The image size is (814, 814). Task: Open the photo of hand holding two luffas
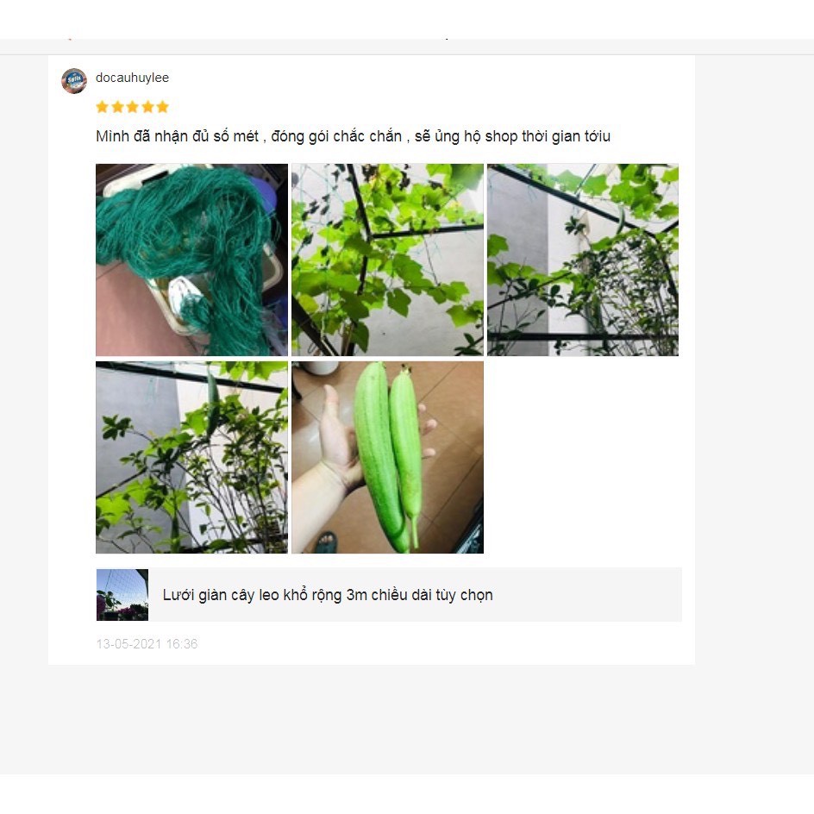click(387, 457)
